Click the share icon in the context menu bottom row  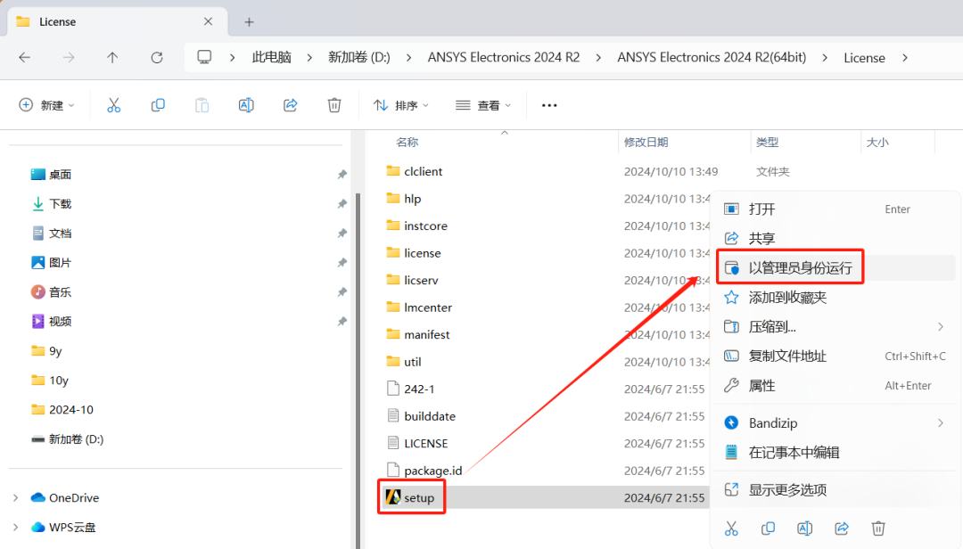[842, 529]
